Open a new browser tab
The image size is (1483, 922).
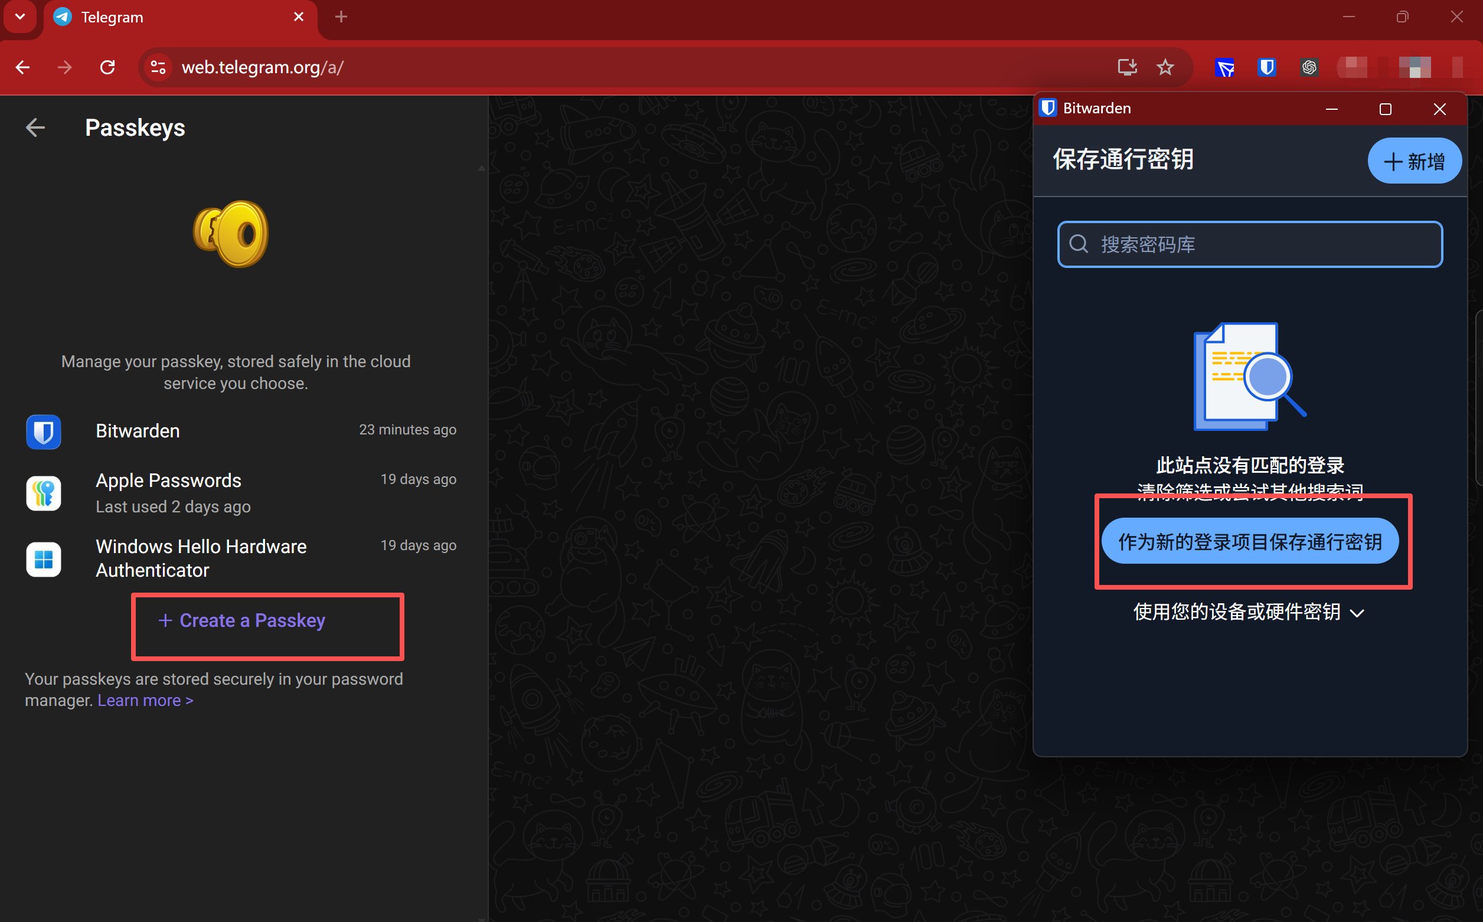pos(341,17)
